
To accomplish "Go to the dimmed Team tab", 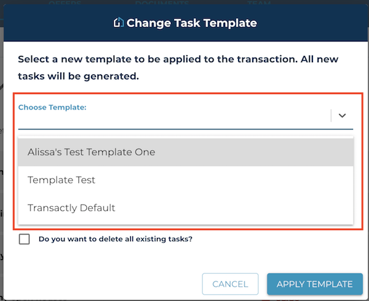I will (x=259, y=3).
